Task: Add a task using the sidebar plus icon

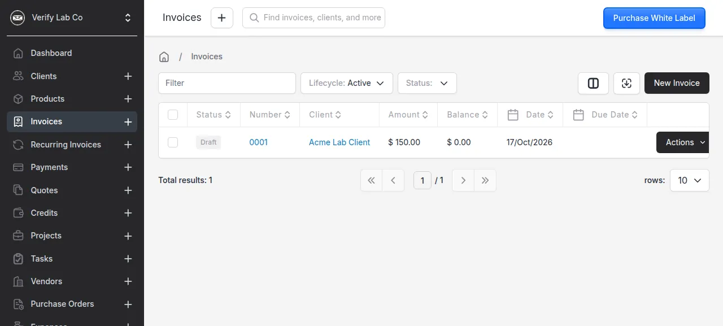Action: [128, 259]
